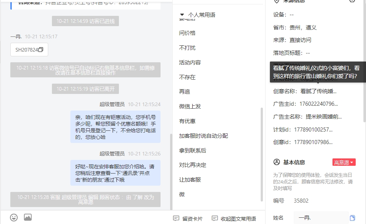Click the 计划id value
This screenshot has height=224, width=366.
313,130
